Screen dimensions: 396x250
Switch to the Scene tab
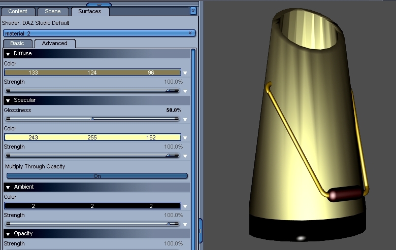[53, 11]
